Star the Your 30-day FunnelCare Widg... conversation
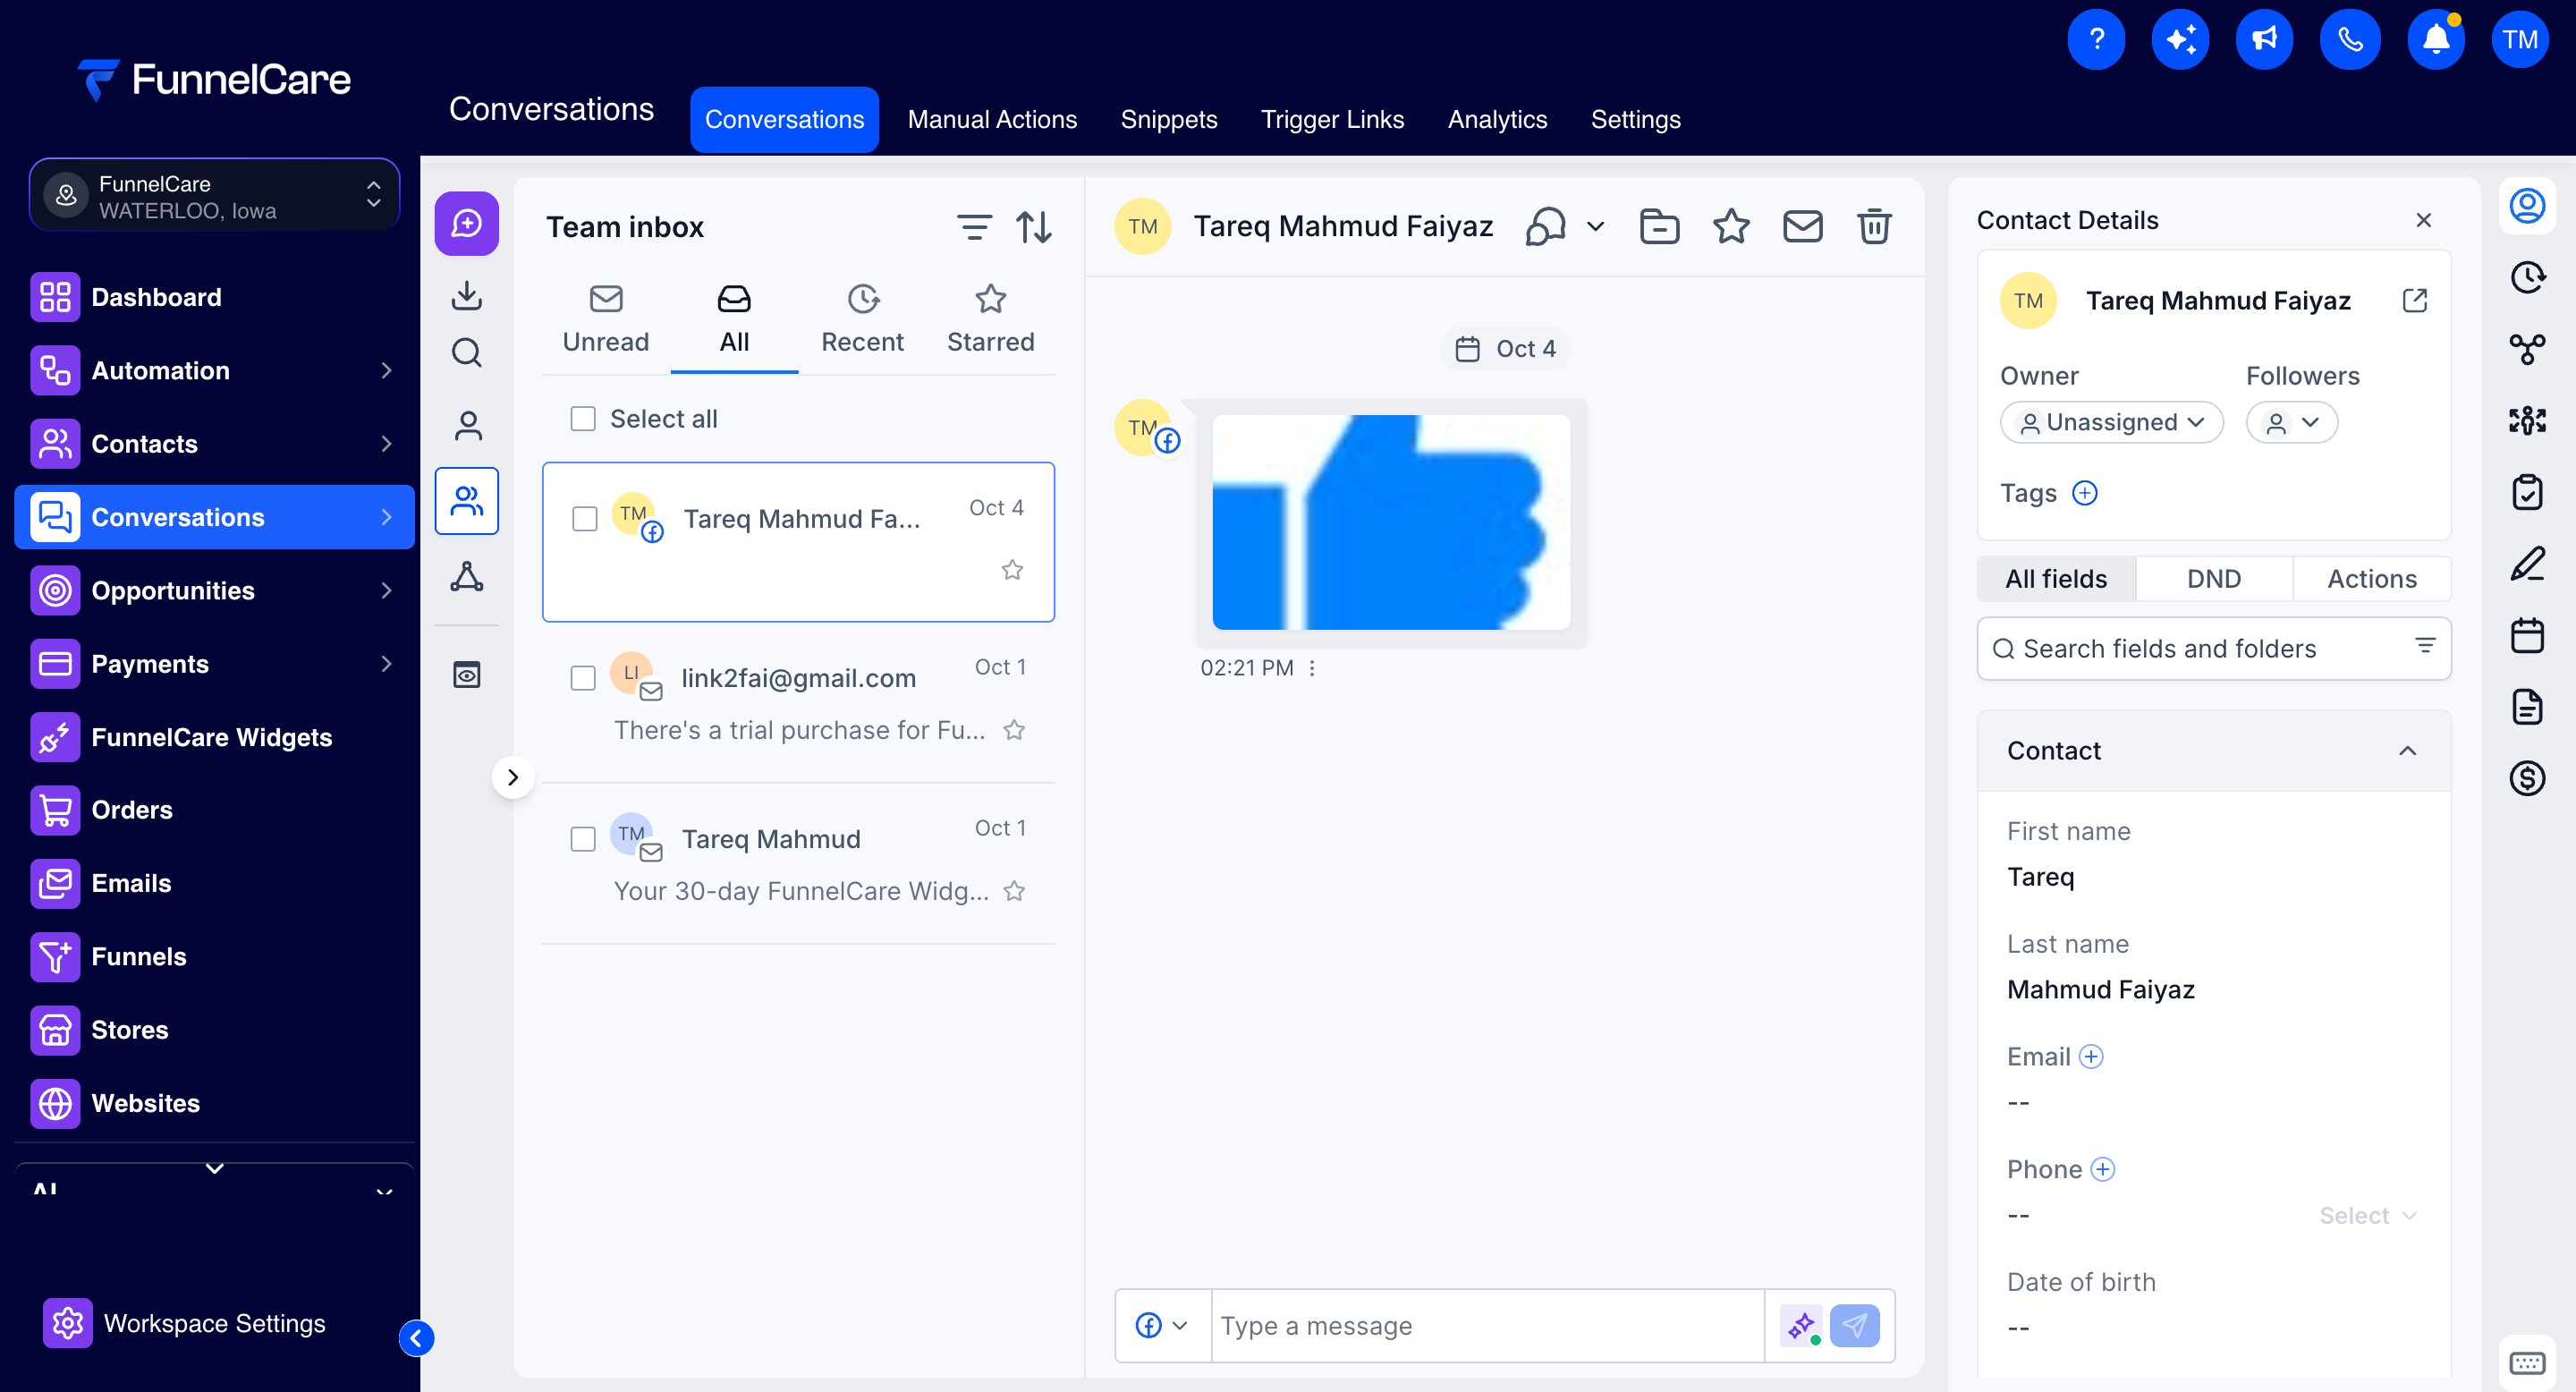 pos(1014,891)
